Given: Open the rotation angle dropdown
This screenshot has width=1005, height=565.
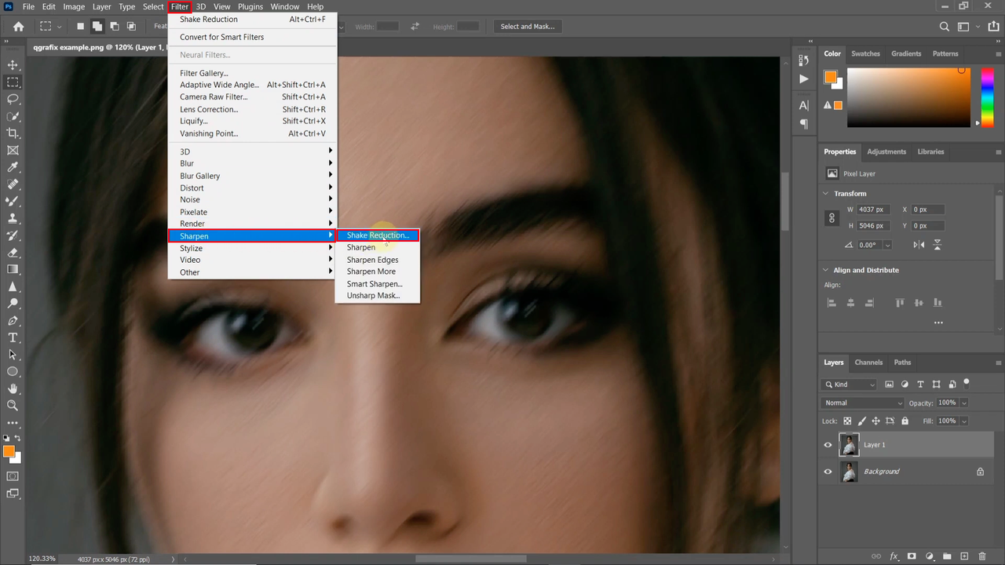Looking at the screenshot, I should pos(887,245).
